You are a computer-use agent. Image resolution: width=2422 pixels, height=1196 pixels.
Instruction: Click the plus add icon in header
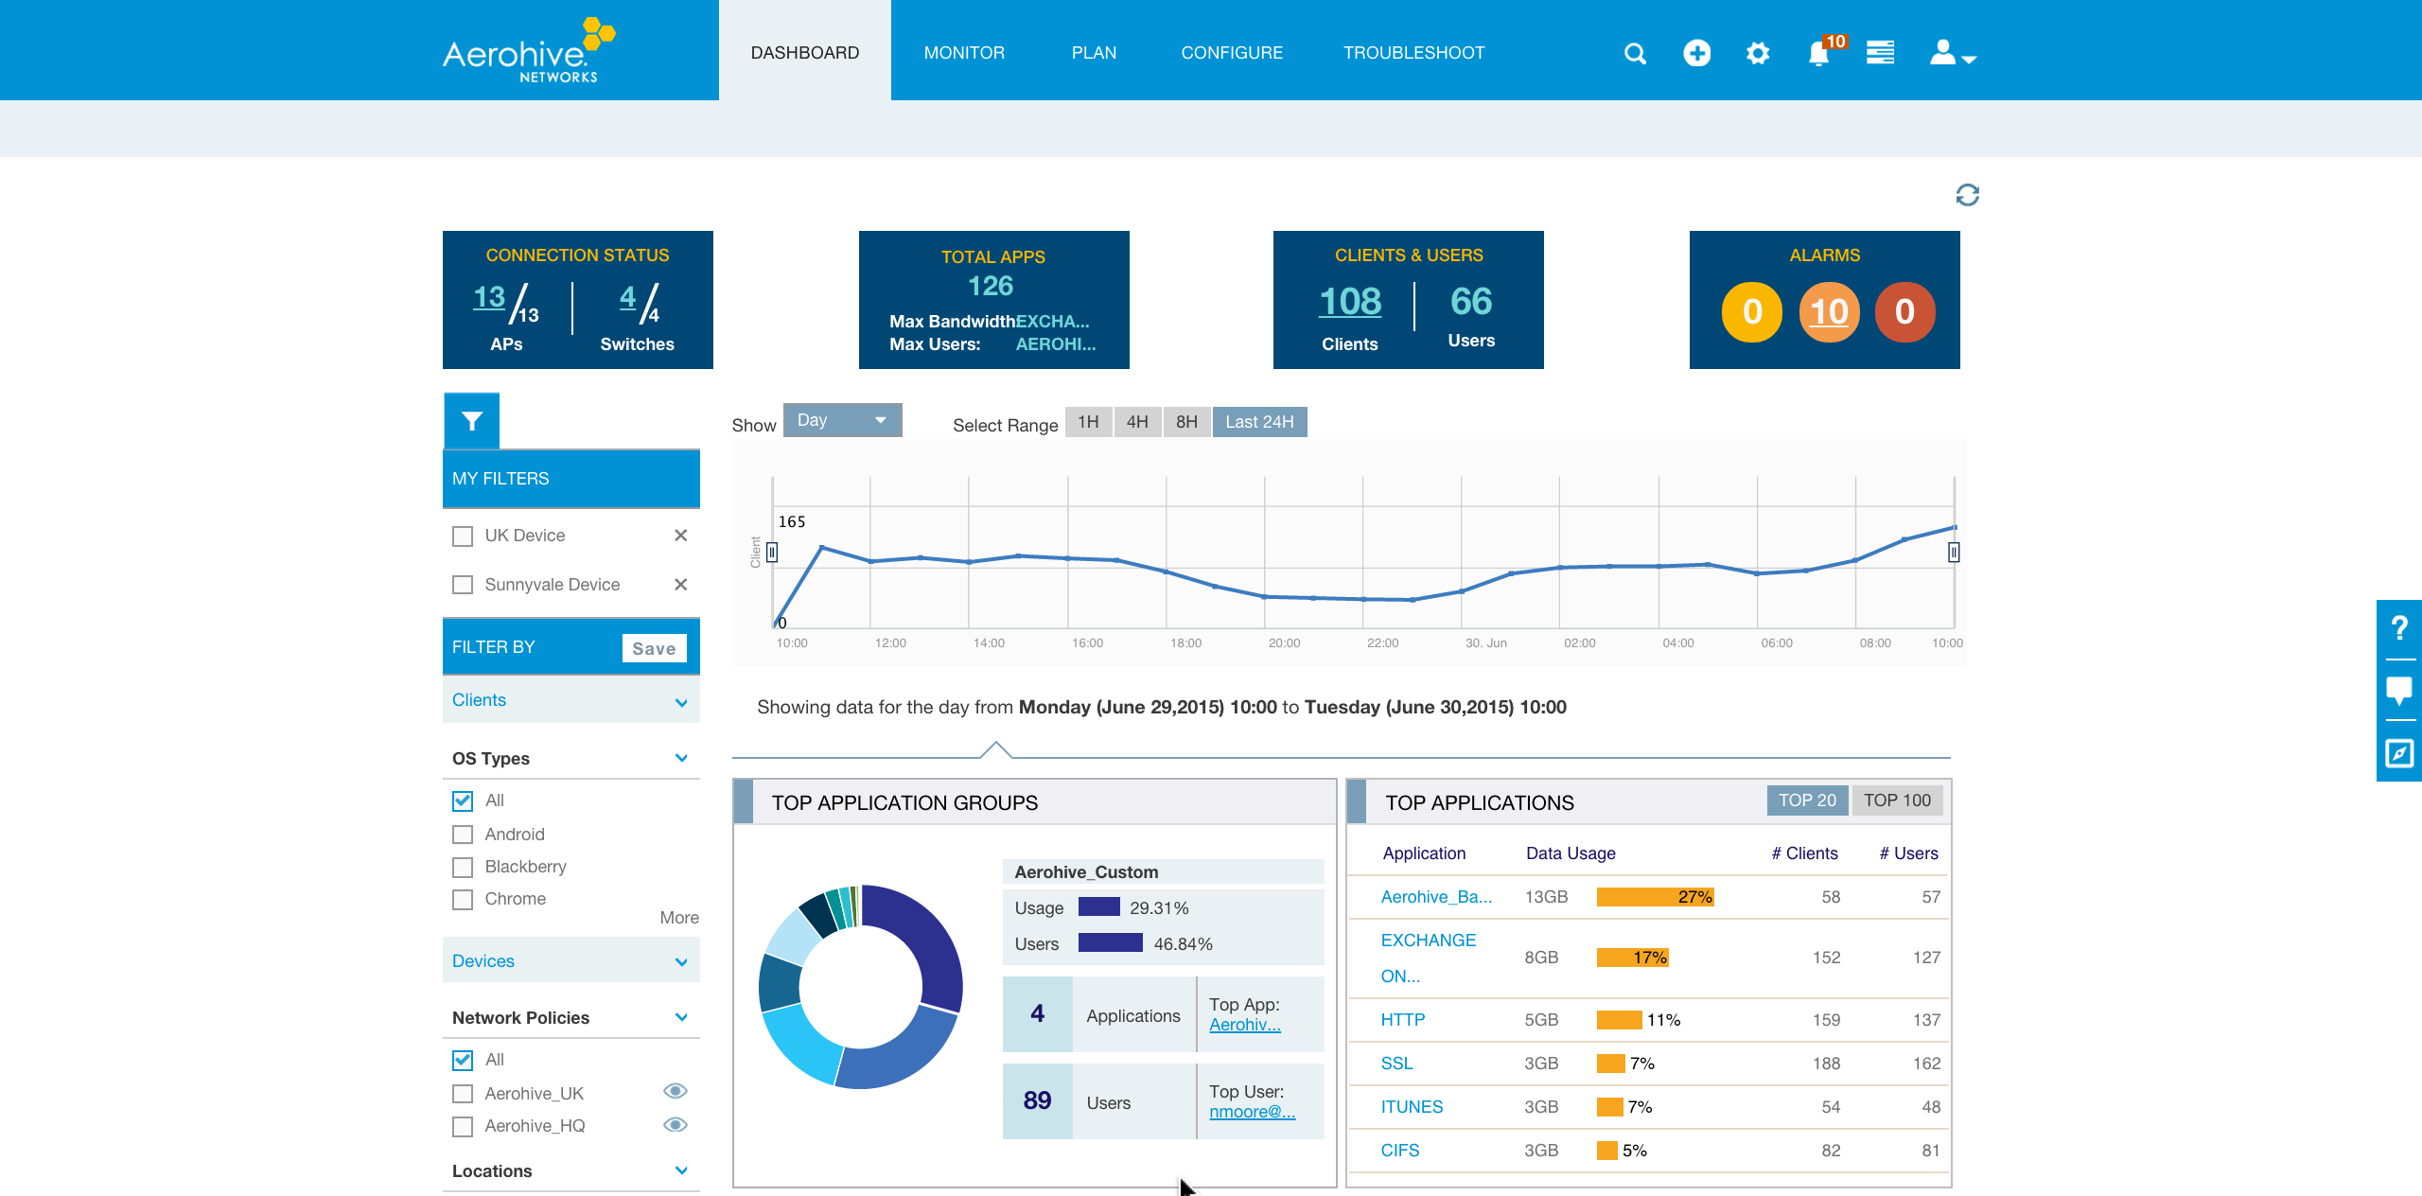click(x=1696, y=53)
